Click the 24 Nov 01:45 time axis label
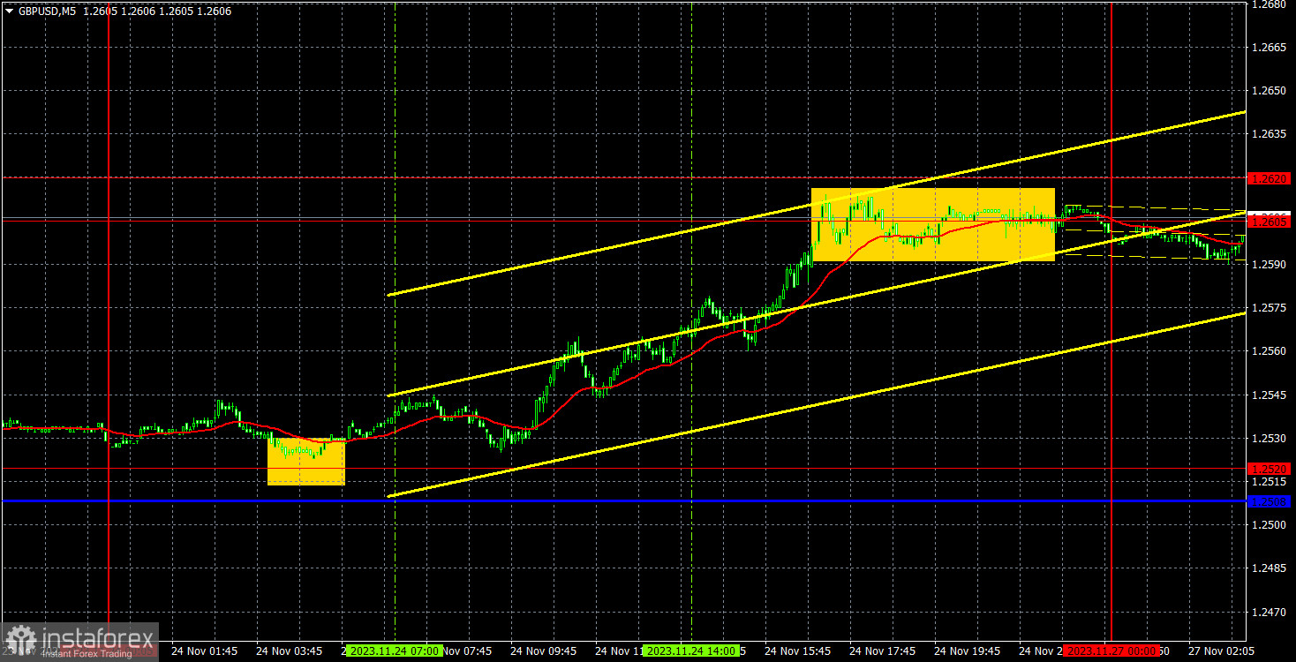This screenshot has width=1296, height=662. tap(204, 651)
